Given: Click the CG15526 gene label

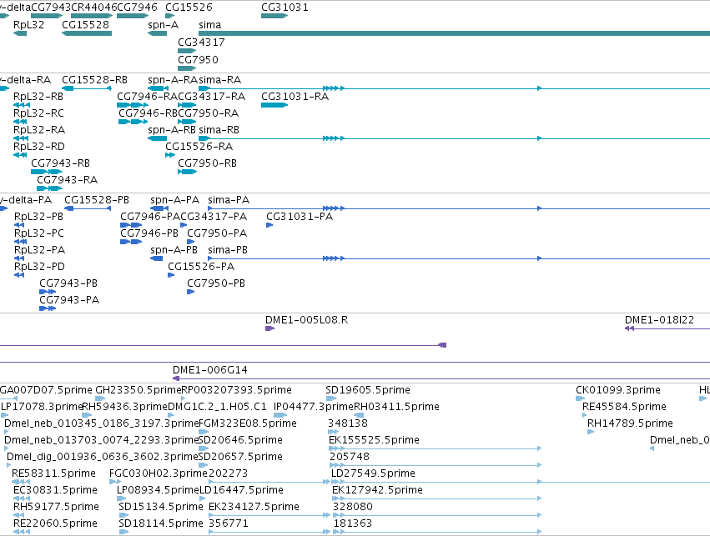Looking at the screenshot, I should 189,8.
